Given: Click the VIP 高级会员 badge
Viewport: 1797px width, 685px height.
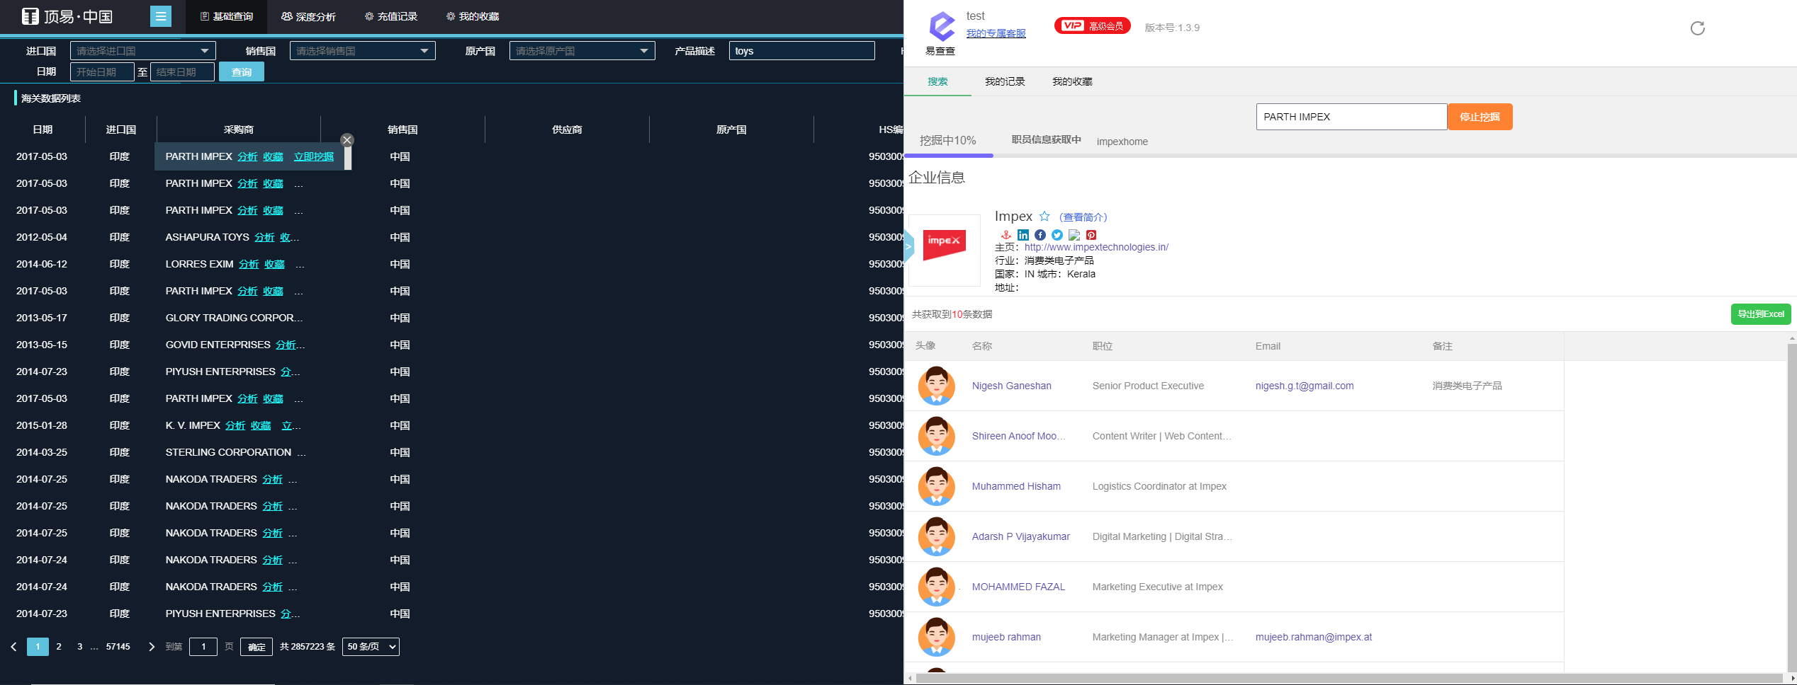Looking at the screenshot, I should 1093,26.
